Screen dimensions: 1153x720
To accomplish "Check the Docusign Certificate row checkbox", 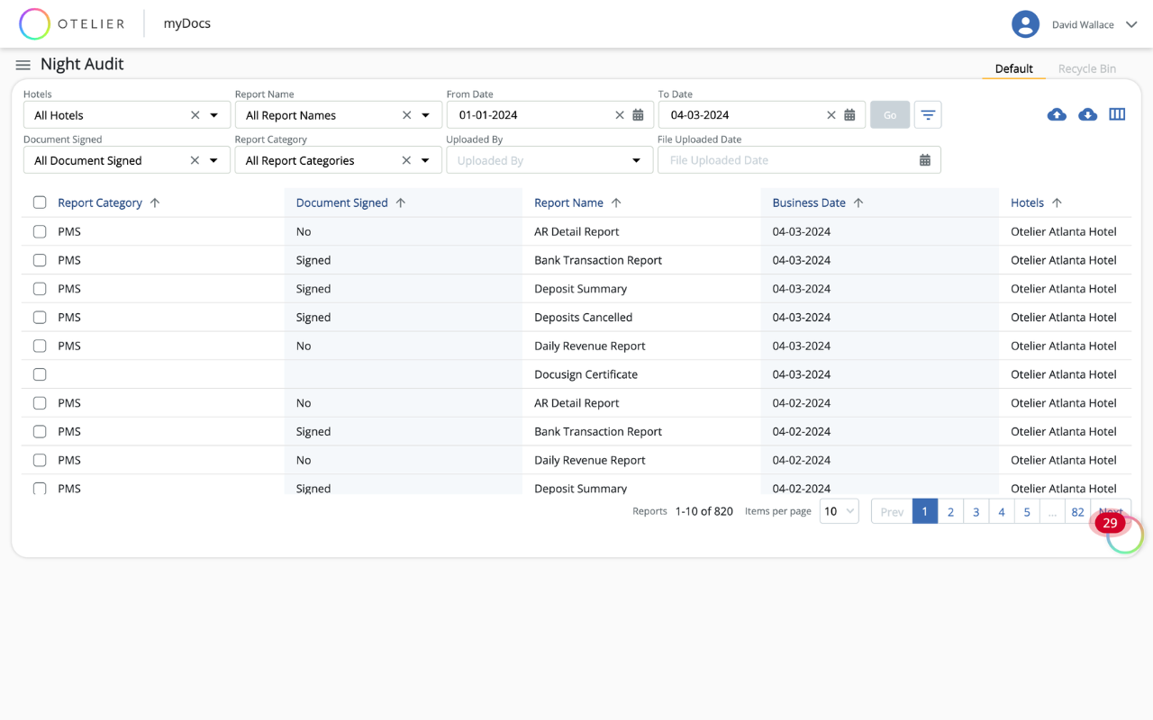I will click(40, 374).
